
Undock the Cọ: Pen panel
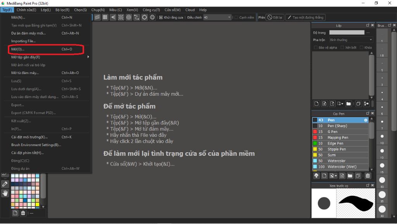pyautogui.click(x=368, y=114)
